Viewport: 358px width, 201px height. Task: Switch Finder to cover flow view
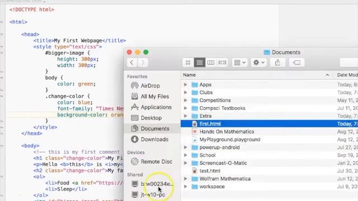[222, 63]
